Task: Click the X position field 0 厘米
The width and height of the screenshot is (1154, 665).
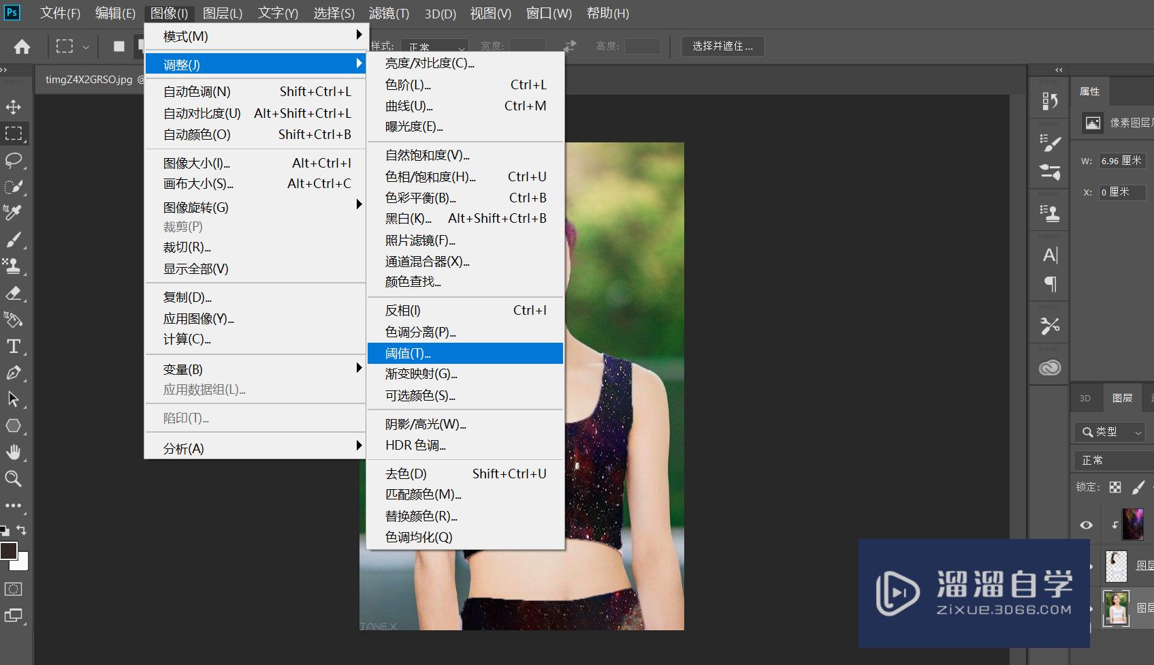Action: tap(1122, 192)
